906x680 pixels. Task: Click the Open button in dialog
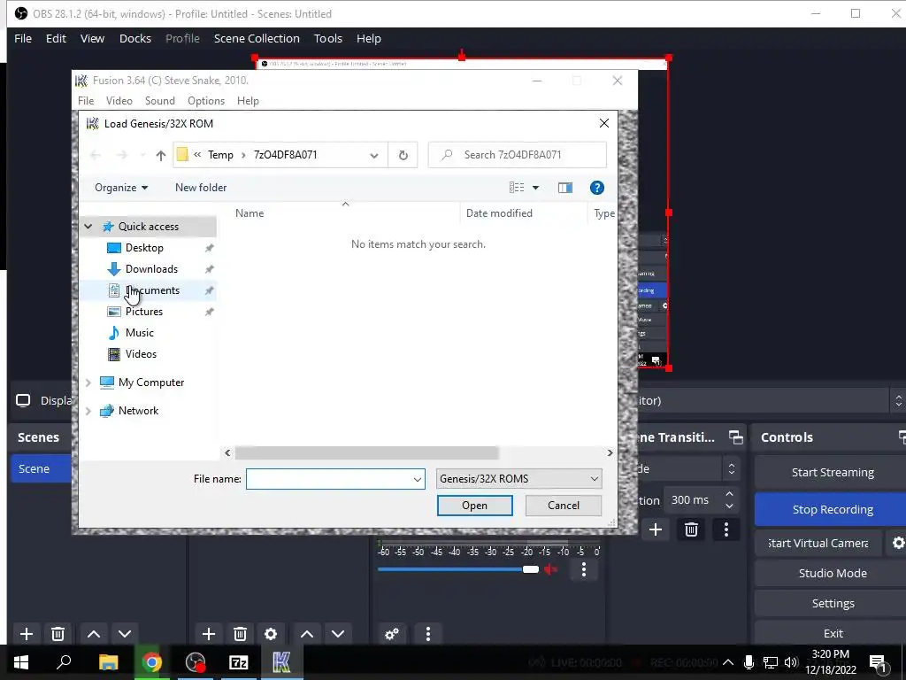474,506
